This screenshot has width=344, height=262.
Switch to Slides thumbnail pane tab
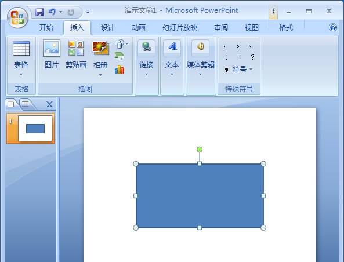coord(11,104)
